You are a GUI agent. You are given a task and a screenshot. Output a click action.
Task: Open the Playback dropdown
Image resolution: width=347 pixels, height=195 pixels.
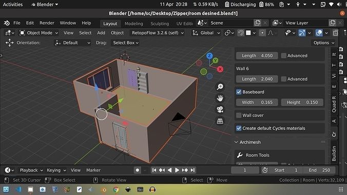(31, 170)
